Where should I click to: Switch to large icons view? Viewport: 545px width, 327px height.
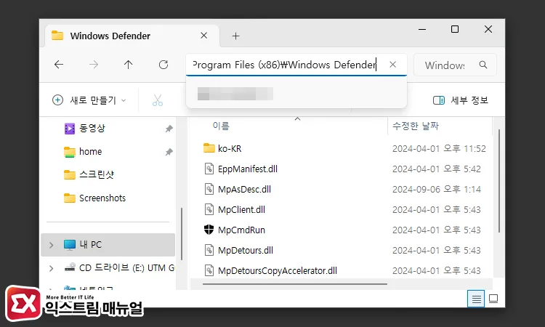493,299
